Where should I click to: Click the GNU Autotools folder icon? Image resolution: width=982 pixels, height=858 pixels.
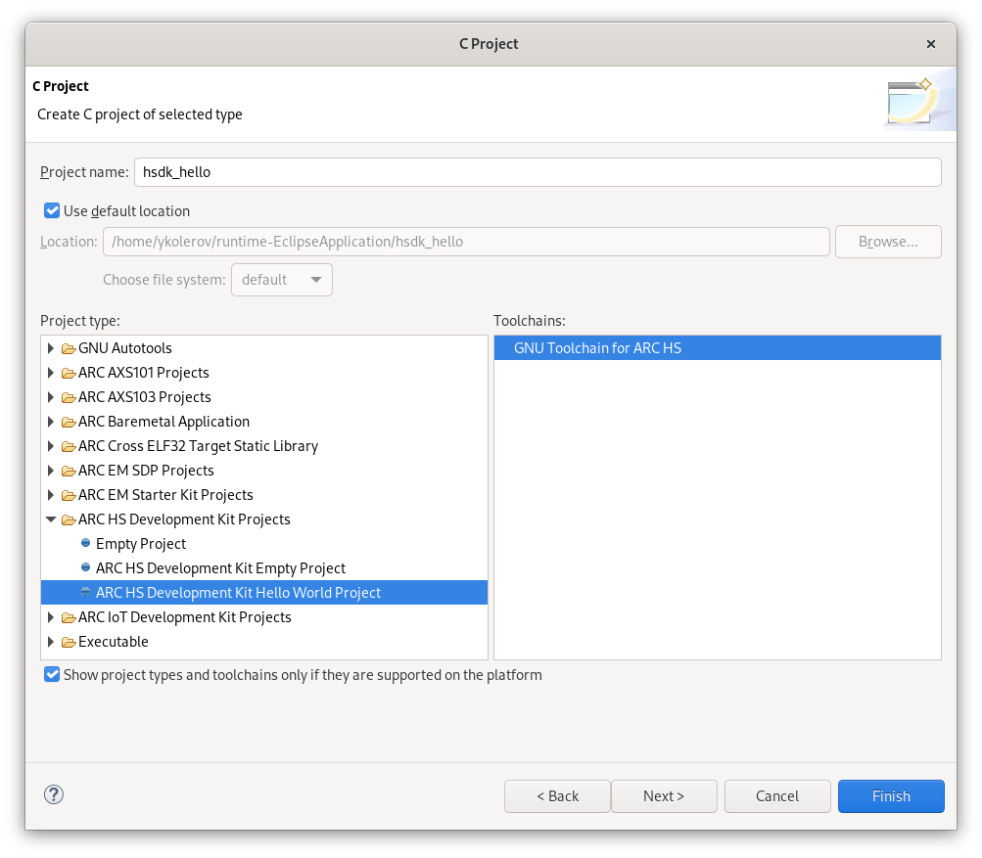point(67,347)
